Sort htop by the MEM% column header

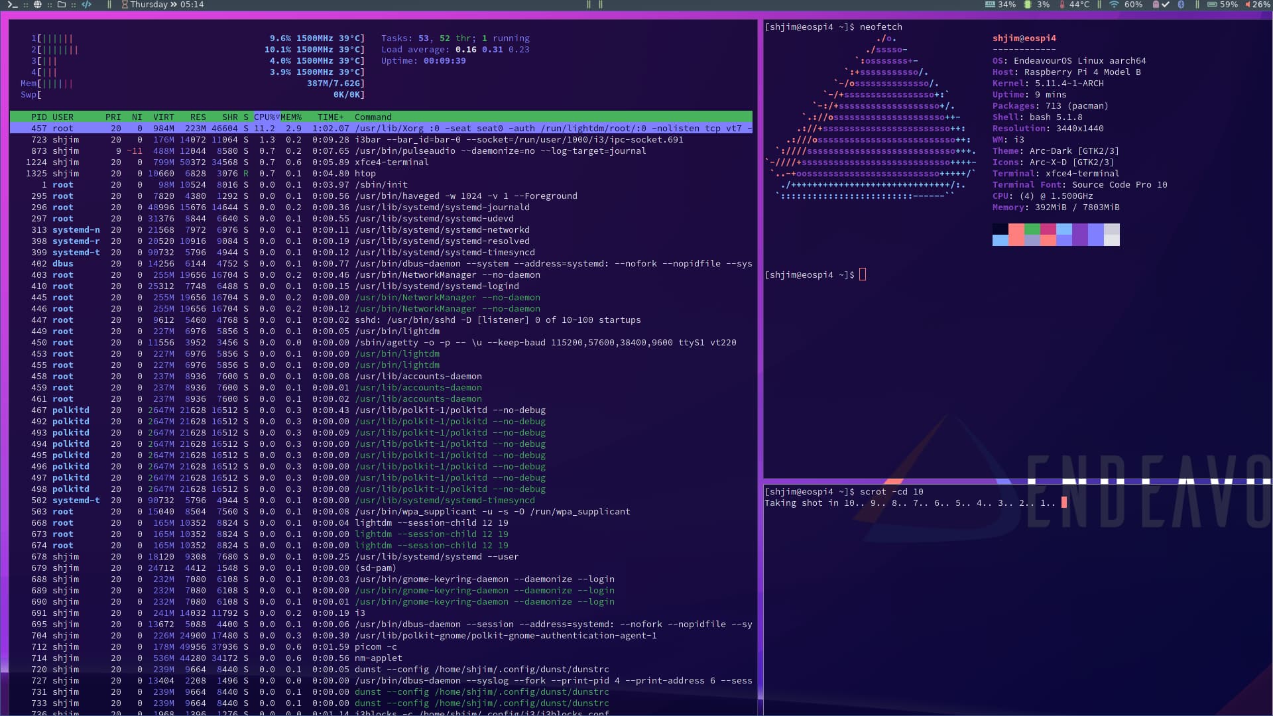coord(291,117)
